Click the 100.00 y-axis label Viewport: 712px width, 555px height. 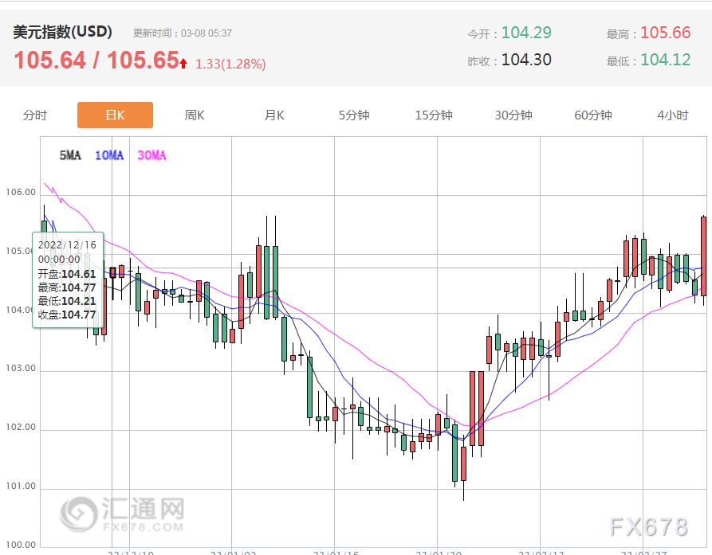point(21,545)
